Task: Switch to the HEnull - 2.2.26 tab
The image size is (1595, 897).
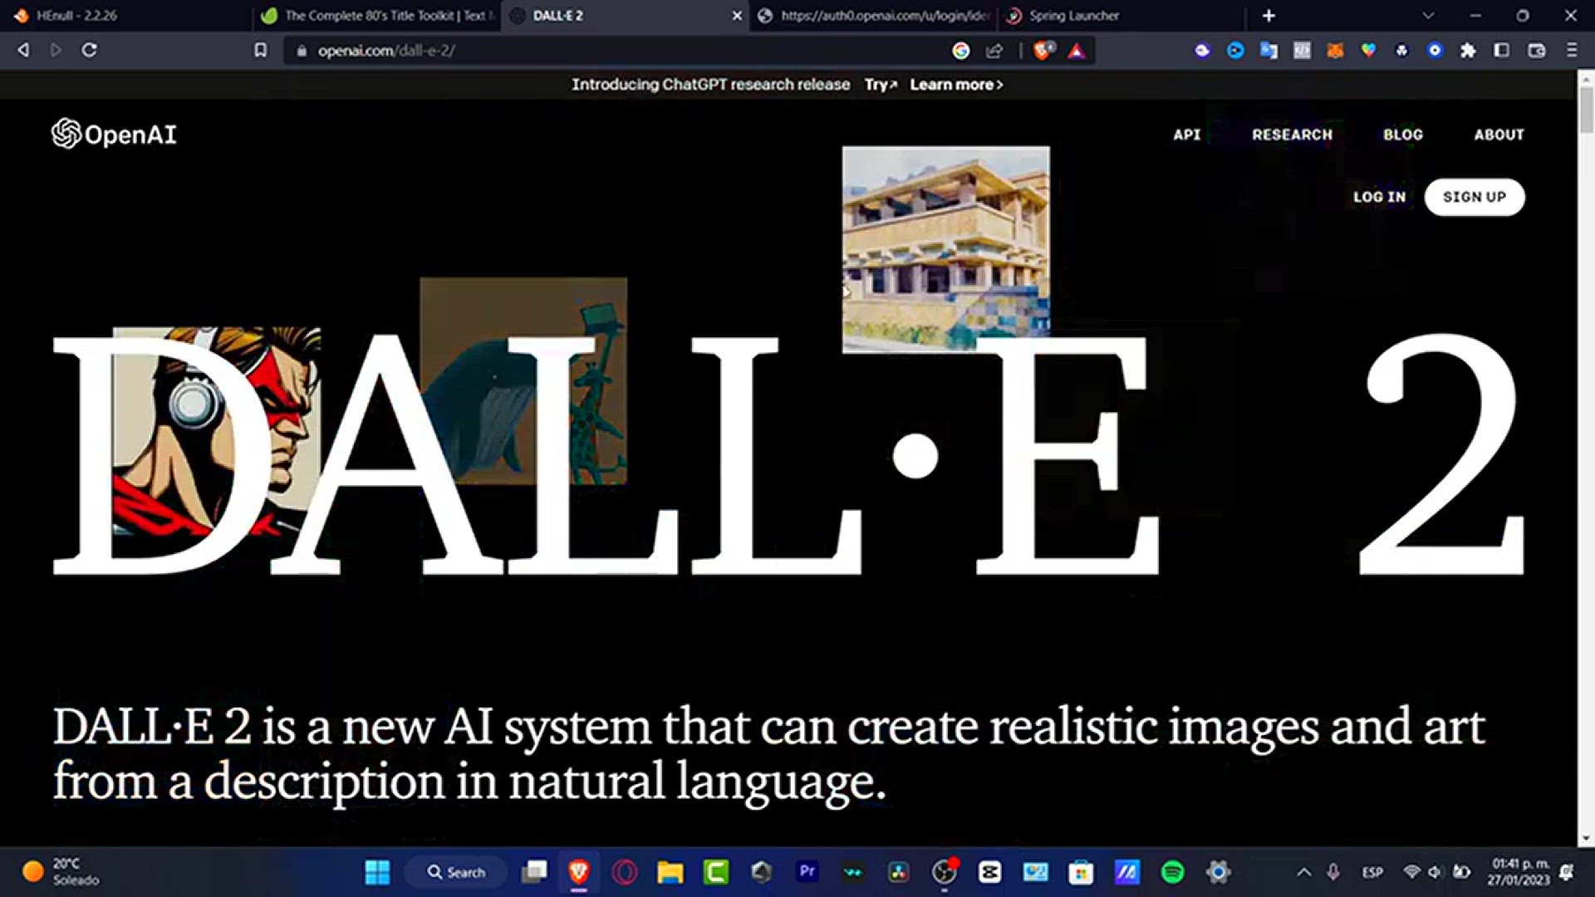Action: [127, 16]
